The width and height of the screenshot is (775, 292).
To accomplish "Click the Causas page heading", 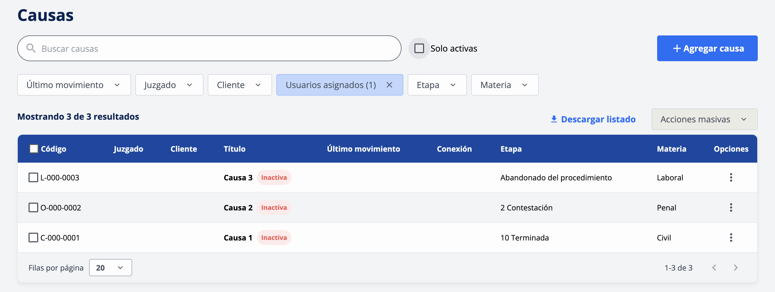I will tap(45, 15).
